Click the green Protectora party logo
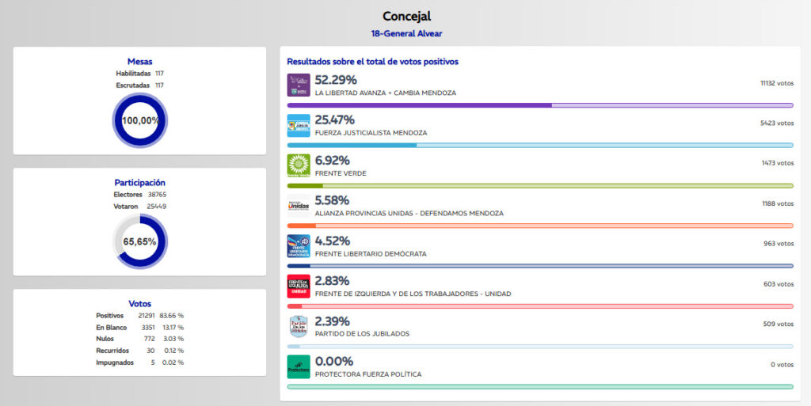 299,366
